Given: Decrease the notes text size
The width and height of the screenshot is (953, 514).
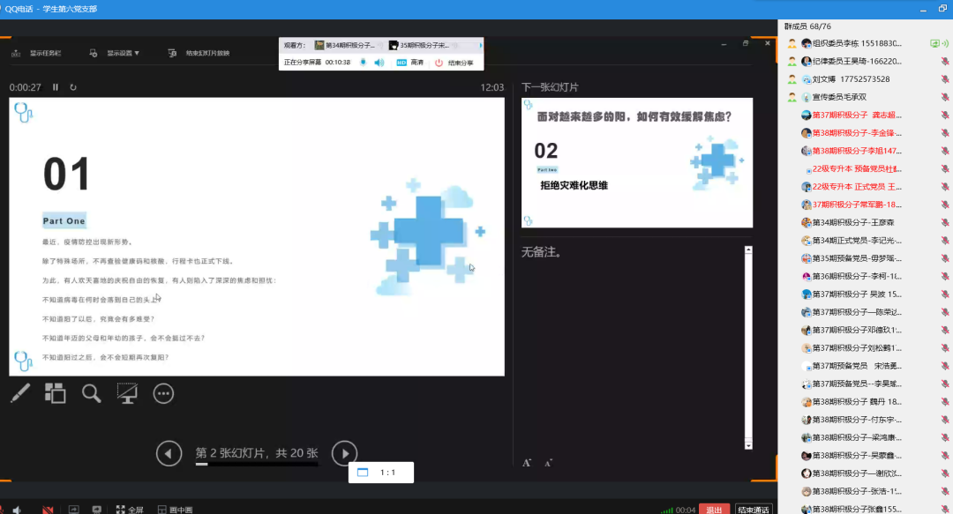Looking at the screenshot, I should click(548, 463).
